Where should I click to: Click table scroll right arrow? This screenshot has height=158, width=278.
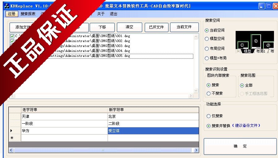pyautogui.click(x=196, y=150)
